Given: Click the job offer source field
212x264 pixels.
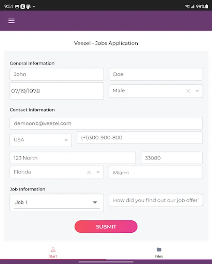Looking at the screenshot, I should coord(156,200).
